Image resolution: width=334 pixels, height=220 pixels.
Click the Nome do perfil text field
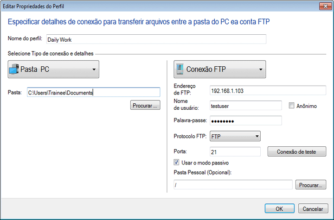pyautogui.click(x=156, y=39)
